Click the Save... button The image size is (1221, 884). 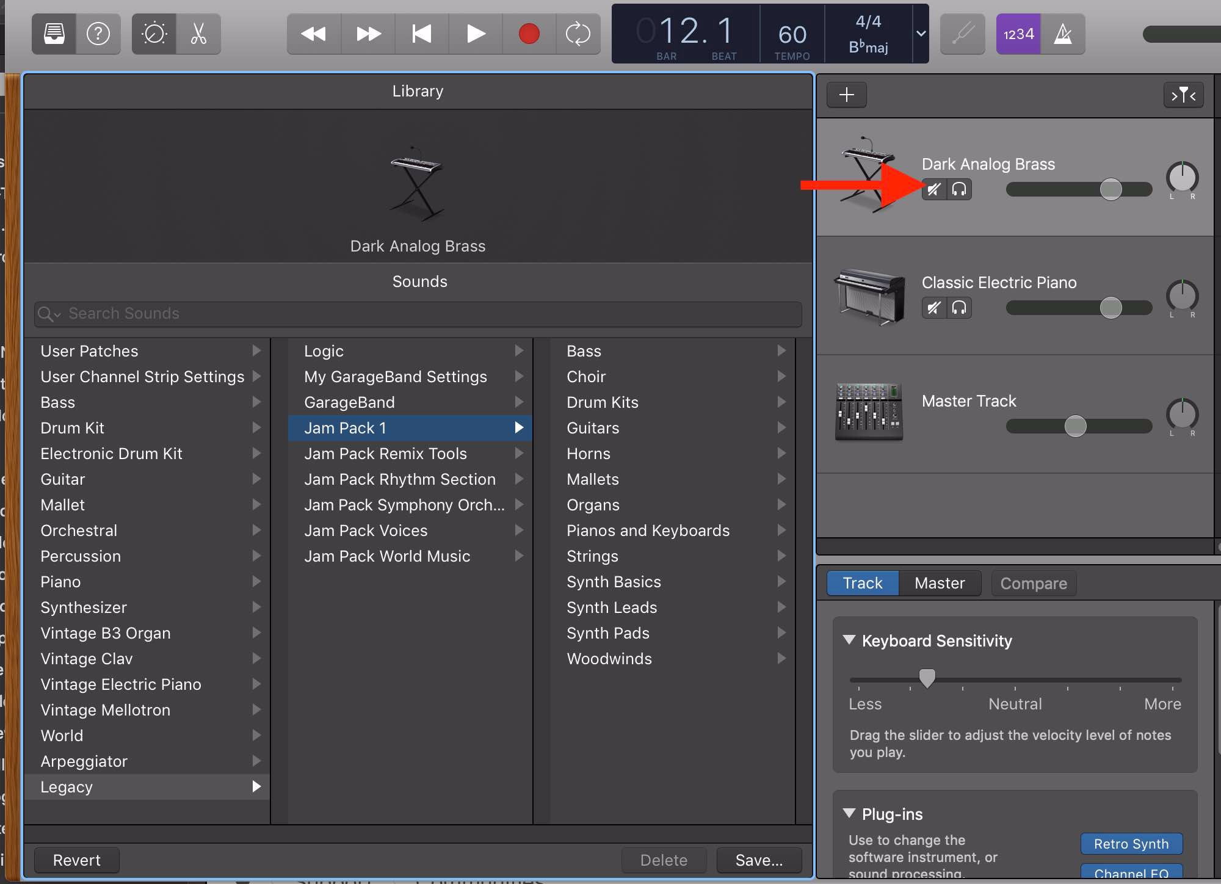coord(758,860)
